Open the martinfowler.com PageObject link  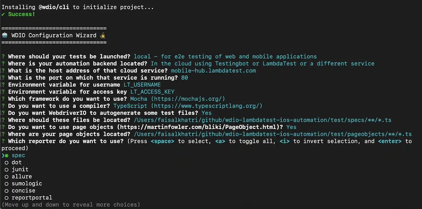tap(200, 127)
